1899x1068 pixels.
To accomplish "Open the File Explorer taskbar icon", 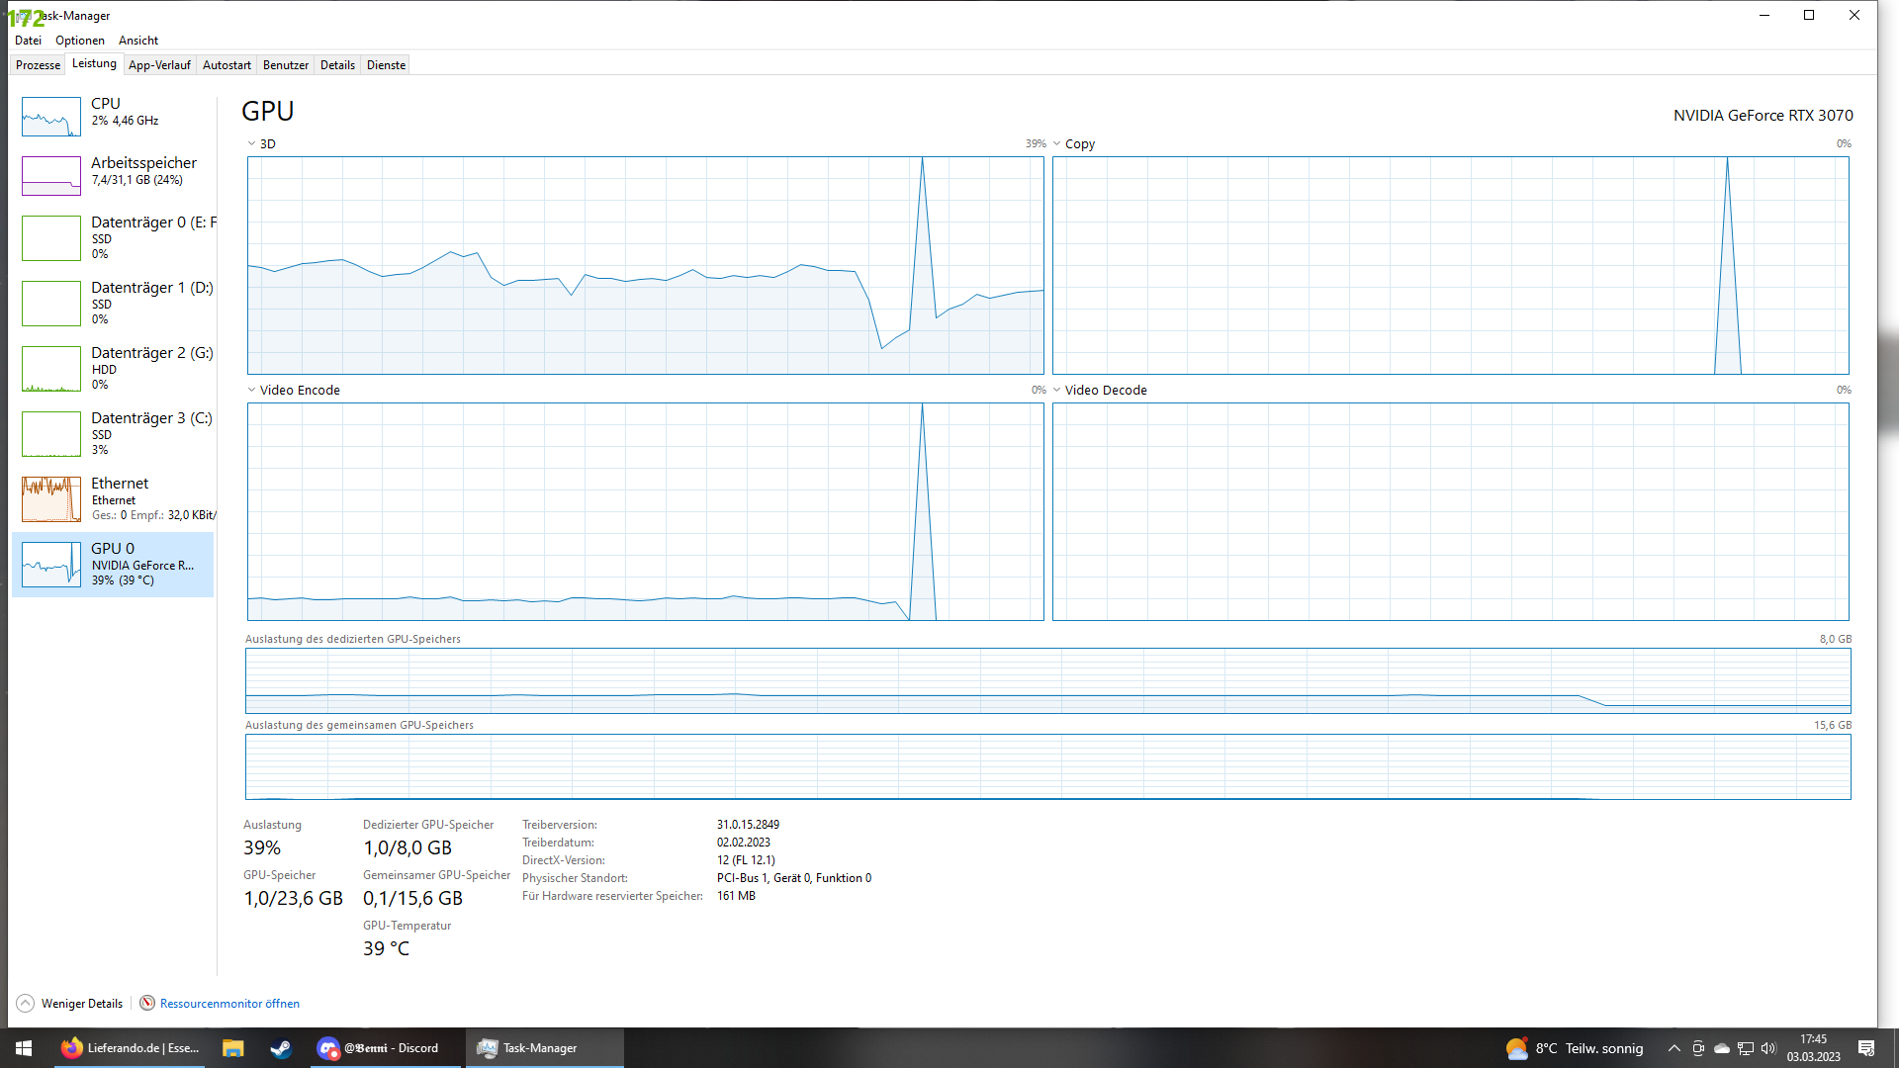I will (x=232, y=1048).
